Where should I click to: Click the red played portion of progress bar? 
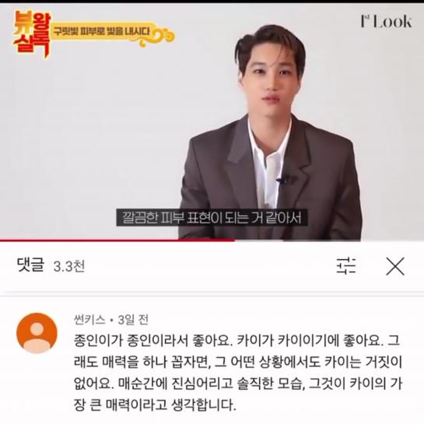pos(117,240)
